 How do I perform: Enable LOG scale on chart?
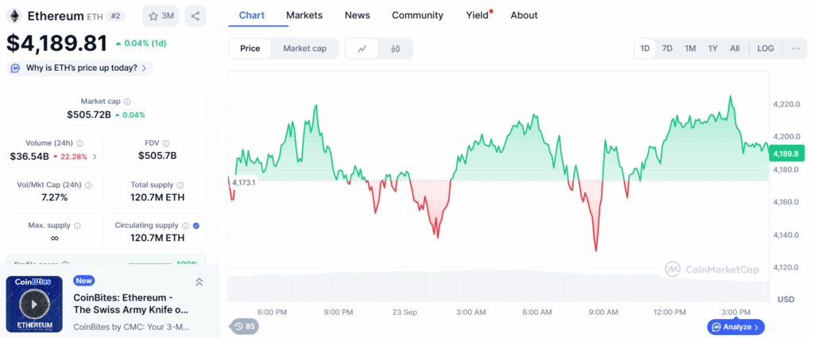click(766, 49)
